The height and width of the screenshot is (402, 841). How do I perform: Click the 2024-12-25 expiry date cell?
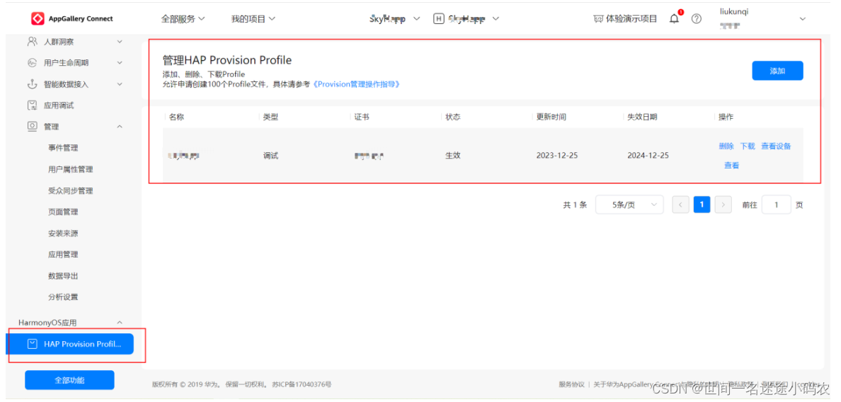[648, 156]
